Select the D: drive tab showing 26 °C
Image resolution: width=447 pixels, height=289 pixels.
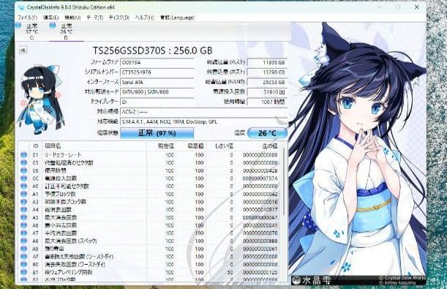pyautogui.click(x=66, y=31)
